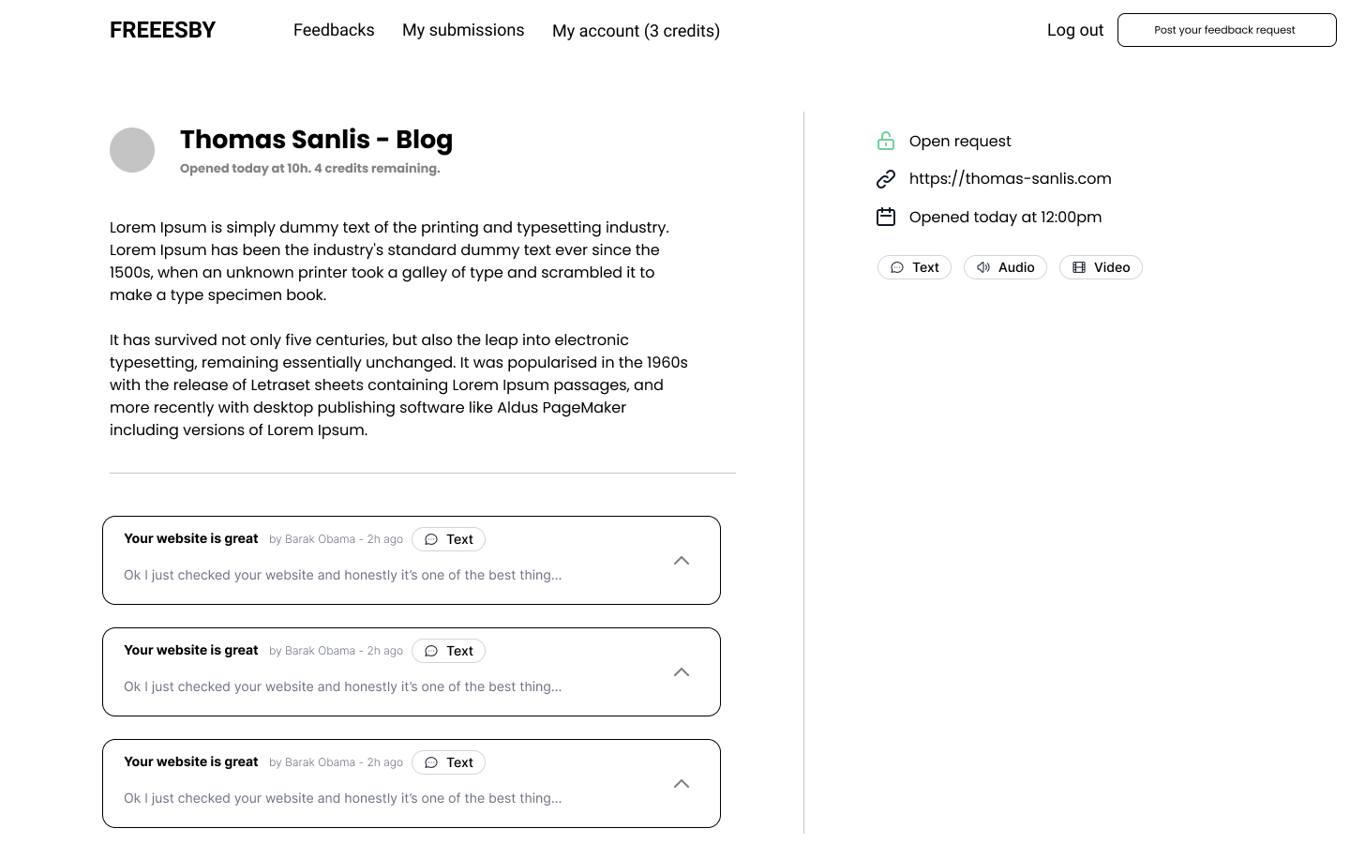Image resolution: width=1350 pixels, height=844 pixels.
Task: Collapse the second feedback card chevron
Action: coord(682,672)
